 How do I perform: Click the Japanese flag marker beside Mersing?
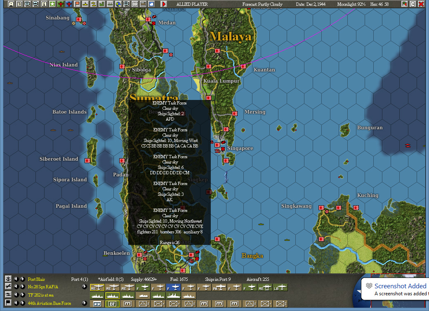coord(235,114)
